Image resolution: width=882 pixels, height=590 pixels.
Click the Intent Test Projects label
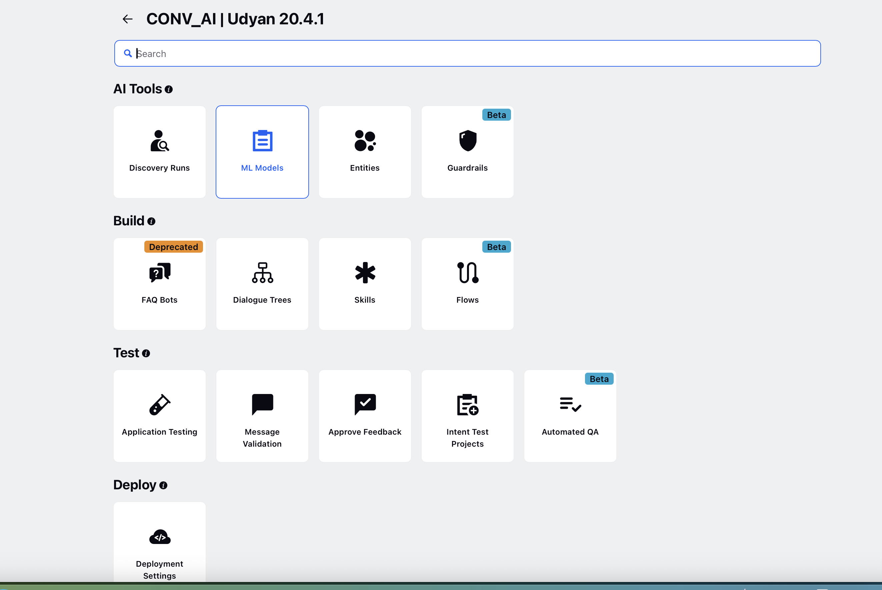pyautogui.click(x=468, y=438)
